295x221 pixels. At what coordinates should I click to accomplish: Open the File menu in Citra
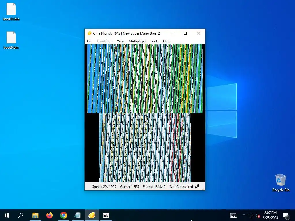pos(90,41)
